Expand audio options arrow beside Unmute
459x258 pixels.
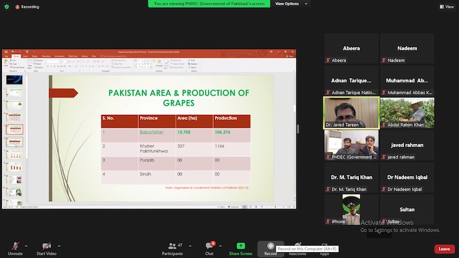pyautogui.click(x=26, y=246)
